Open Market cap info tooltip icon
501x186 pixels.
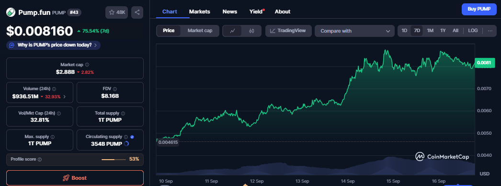(87, 65)
